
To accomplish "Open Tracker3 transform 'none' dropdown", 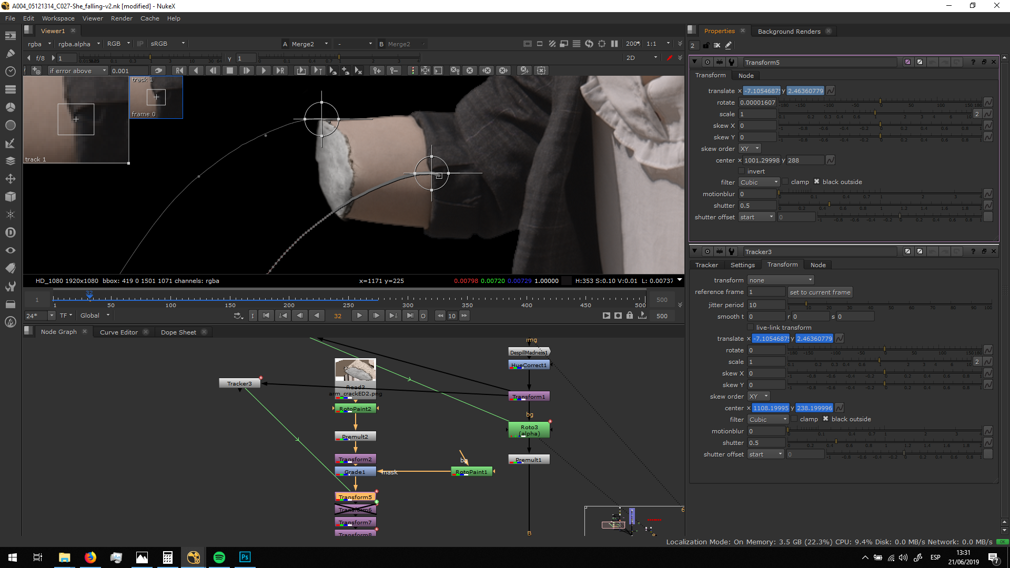I will [x=780, y=280].
